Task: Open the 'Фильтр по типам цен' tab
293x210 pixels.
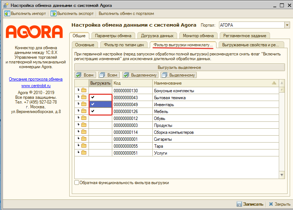Action: pyautogui.click(x=124, y=45)
